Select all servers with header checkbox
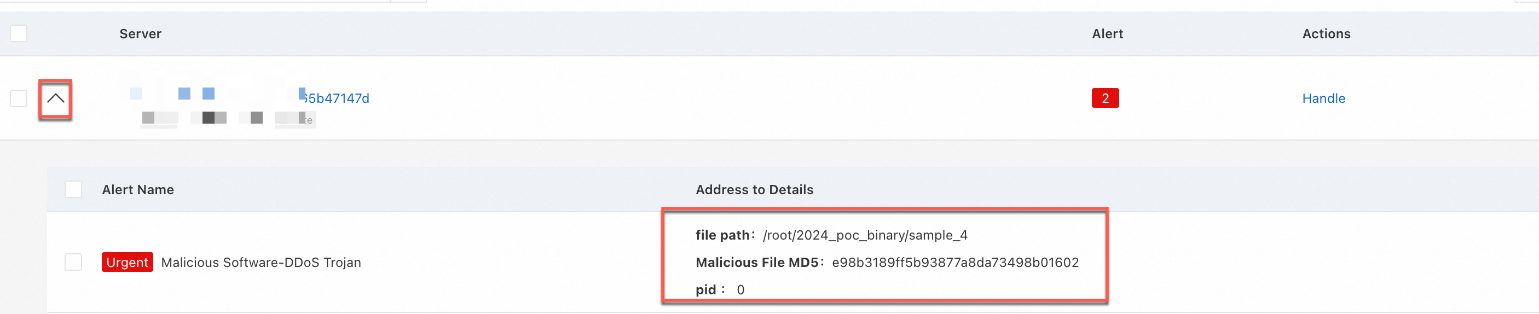The width and height of the screenshot is (1539, 314). point(19,33)
